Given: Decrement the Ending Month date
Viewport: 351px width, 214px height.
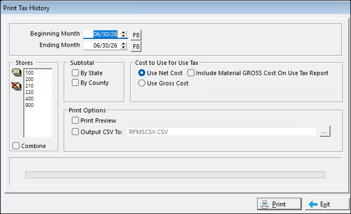Looking at the screenshot, I should 123,47.
